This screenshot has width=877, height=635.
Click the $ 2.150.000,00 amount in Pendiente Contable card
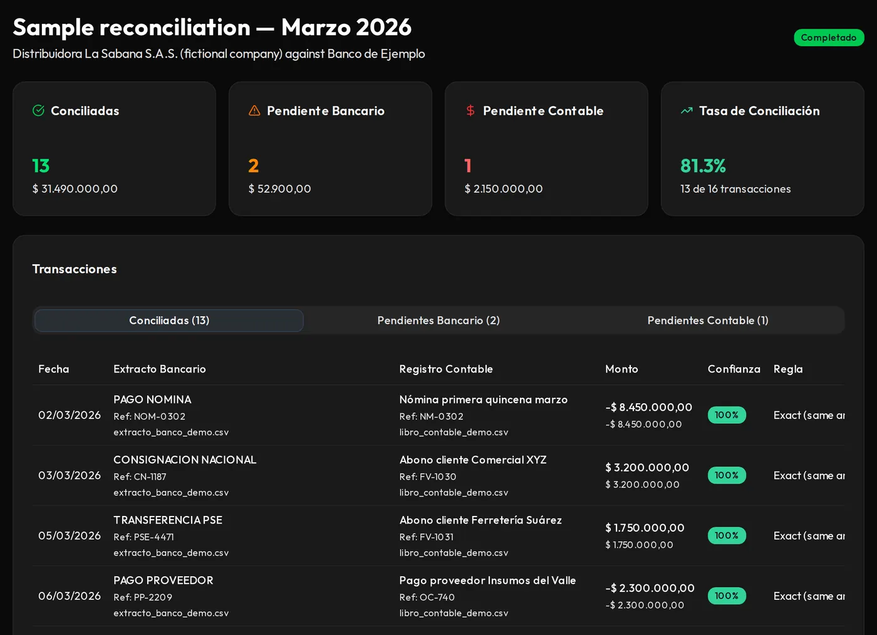pyautogui.click(x=504, y=189)
